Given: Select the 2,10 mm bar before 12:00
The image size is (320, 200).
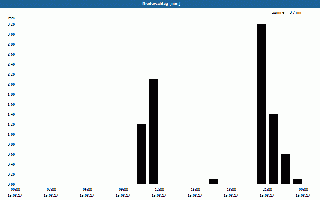Looking at the screenshot, I should [154, 132].
